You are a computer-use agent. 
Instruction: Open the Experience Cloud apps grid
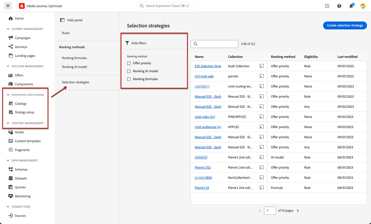pos(327,6)
